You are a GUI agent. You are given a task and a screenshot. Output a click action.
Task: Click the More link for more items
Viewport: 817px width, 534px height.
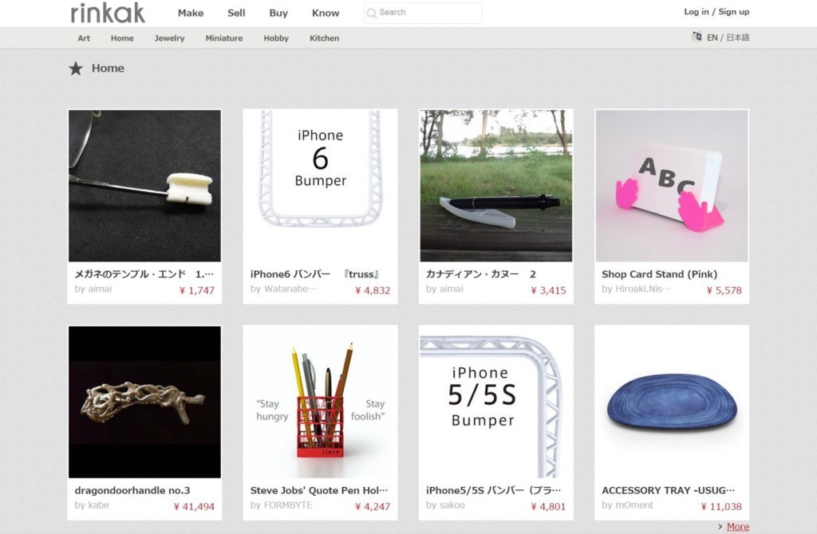(x=737, y=527)
